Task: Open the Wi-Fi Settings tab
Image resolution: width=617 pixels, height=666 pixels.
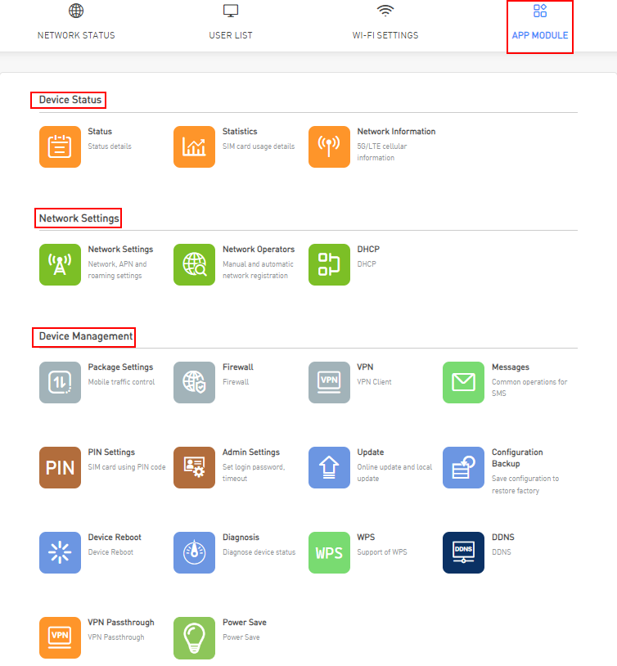Action: coord(385,25)
